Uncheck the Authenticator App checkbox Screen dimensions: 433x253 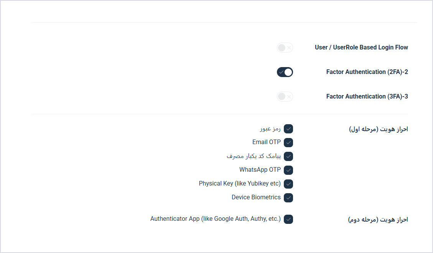tap(288, 219)
